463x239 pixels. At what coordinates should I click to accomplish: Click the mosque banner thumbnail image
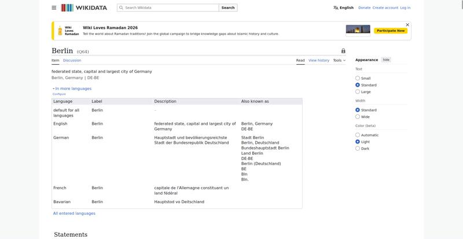point(358,30)
